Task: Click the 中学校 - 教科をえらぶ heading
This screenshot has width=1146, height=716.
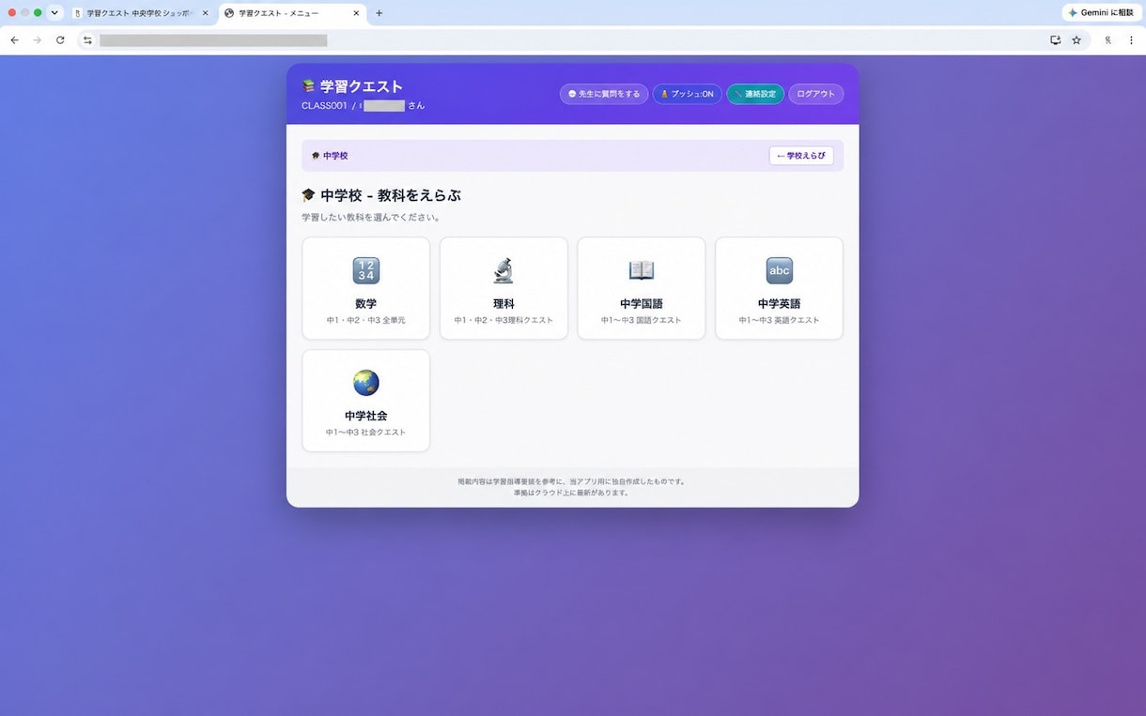Action: pyautogui.click(x=391, y=196)
